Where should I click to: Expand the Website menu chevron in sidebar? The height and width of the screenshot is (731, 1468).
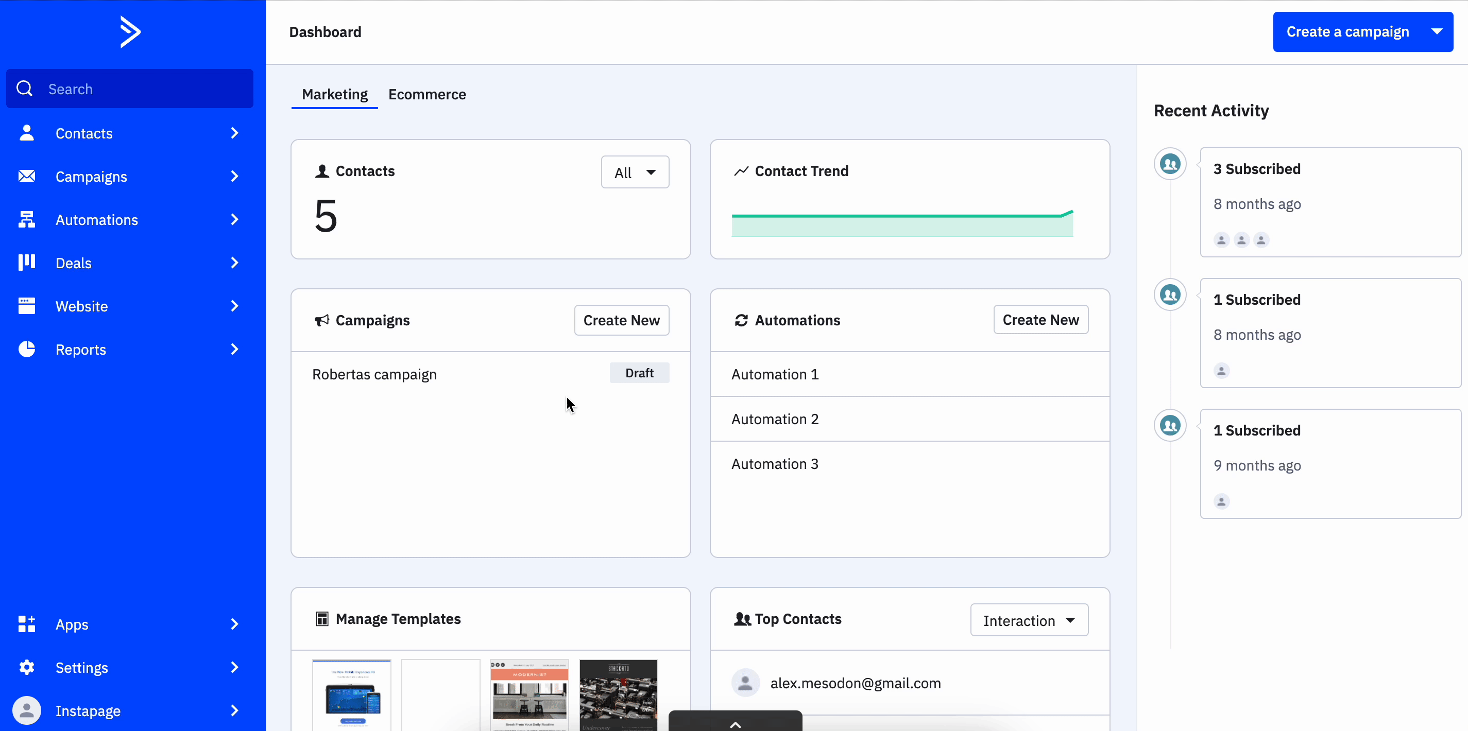tap(234, 306)
